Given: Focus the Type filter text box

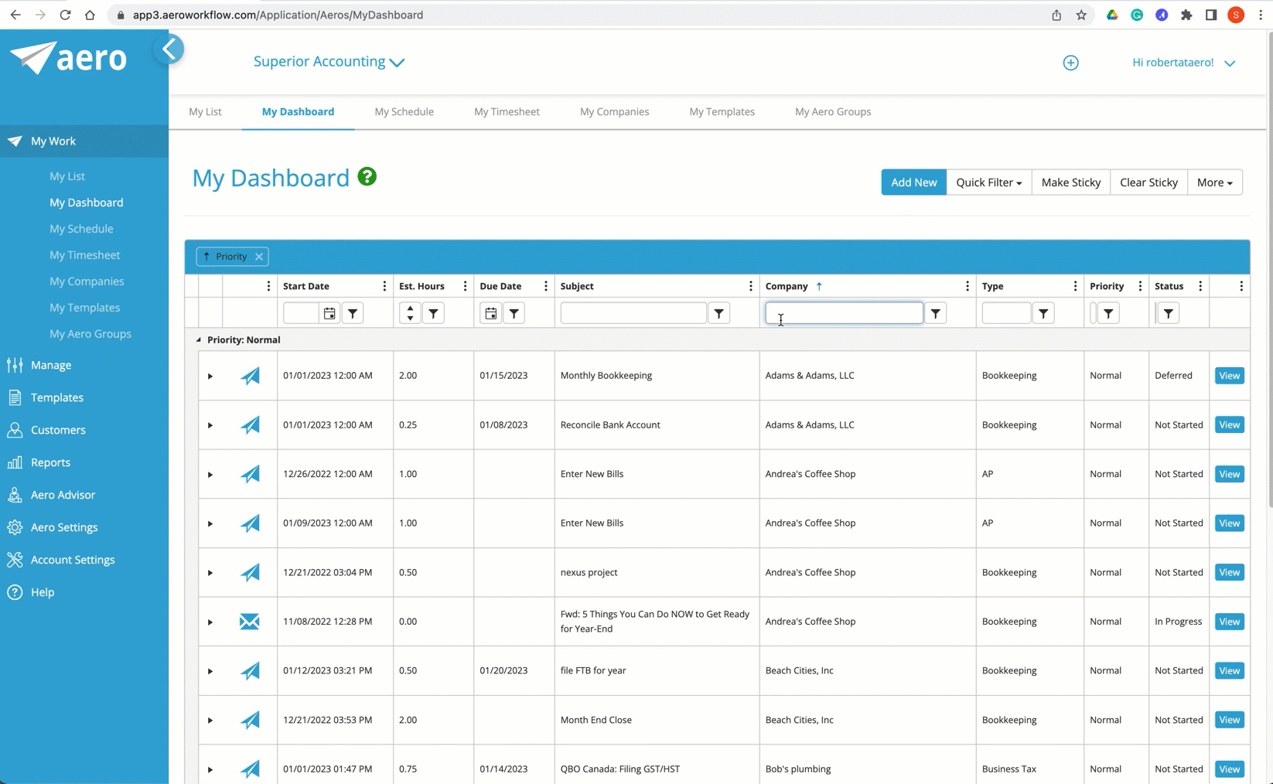Looking at the screenshot, I should click(x=1006, y=313).
